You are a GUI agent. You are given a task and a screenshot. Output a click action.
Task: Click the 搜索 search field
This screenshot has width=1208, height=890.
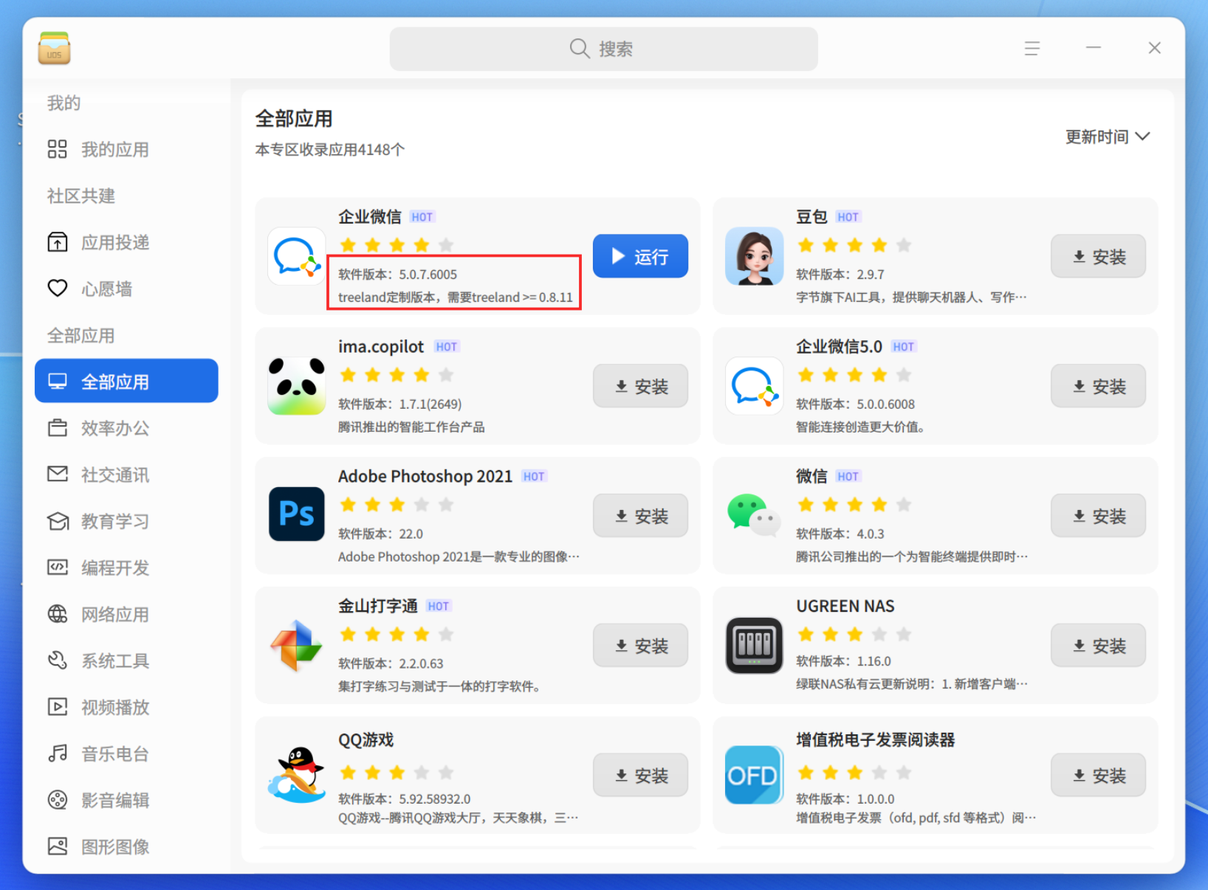pyautogui.click(x=603, y=49)
